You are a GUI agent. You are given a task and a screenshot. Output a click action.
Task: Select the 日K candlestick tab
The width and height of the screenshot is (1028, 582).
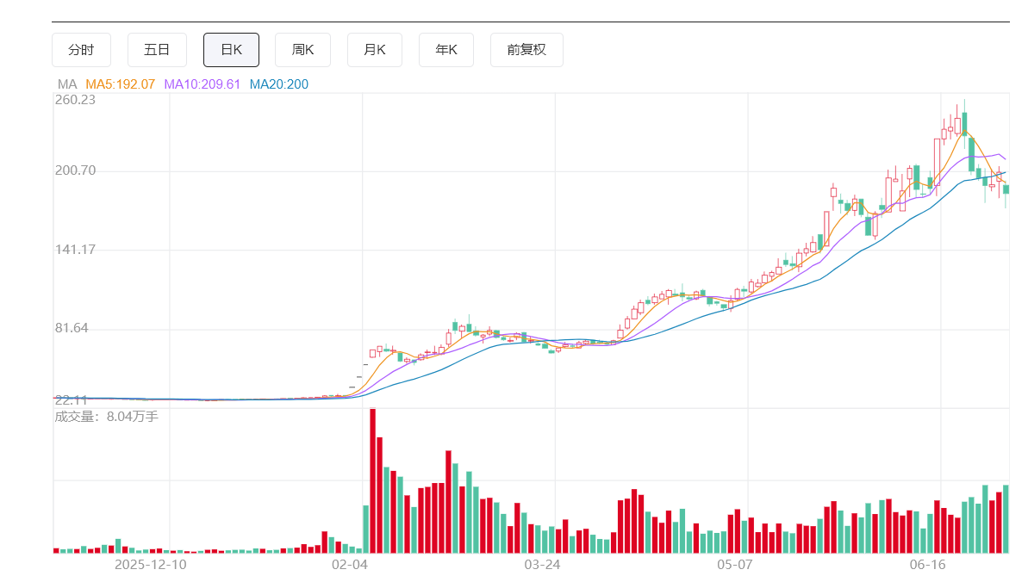coord(232,50)
